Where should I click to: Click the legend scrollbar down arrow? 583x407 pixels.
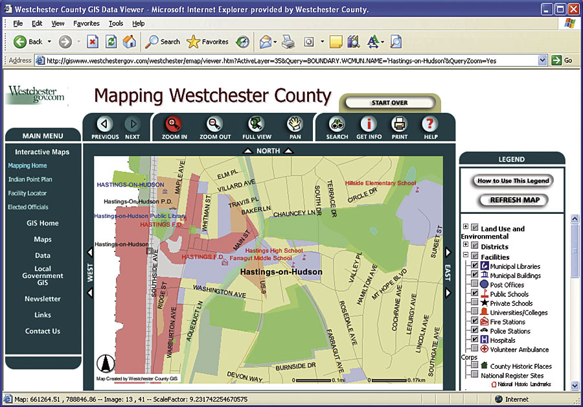575,386
